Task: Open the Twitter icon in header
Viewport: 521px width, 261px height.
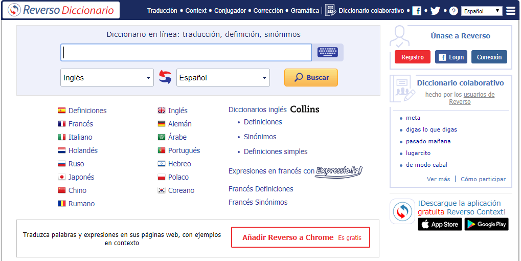Action: click(435, 11)
